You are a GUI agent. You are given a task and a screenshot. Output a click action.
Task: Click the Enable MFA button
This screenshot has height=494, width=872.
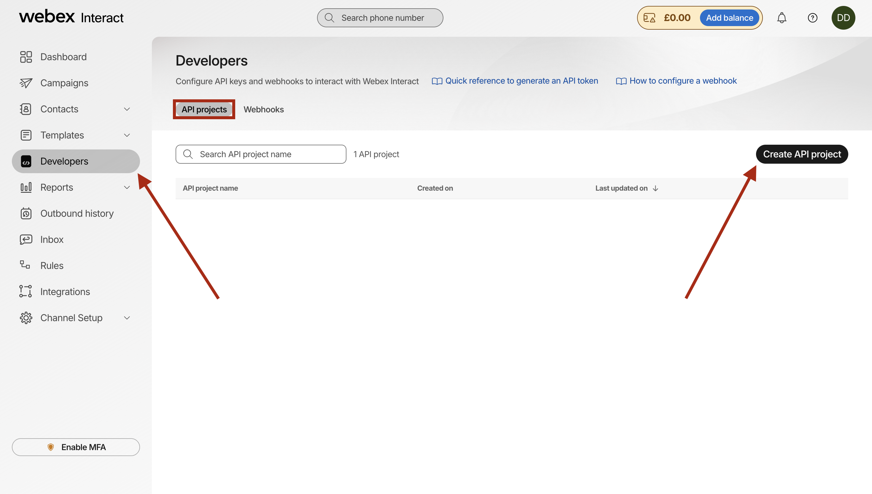[x=76, y=447]
